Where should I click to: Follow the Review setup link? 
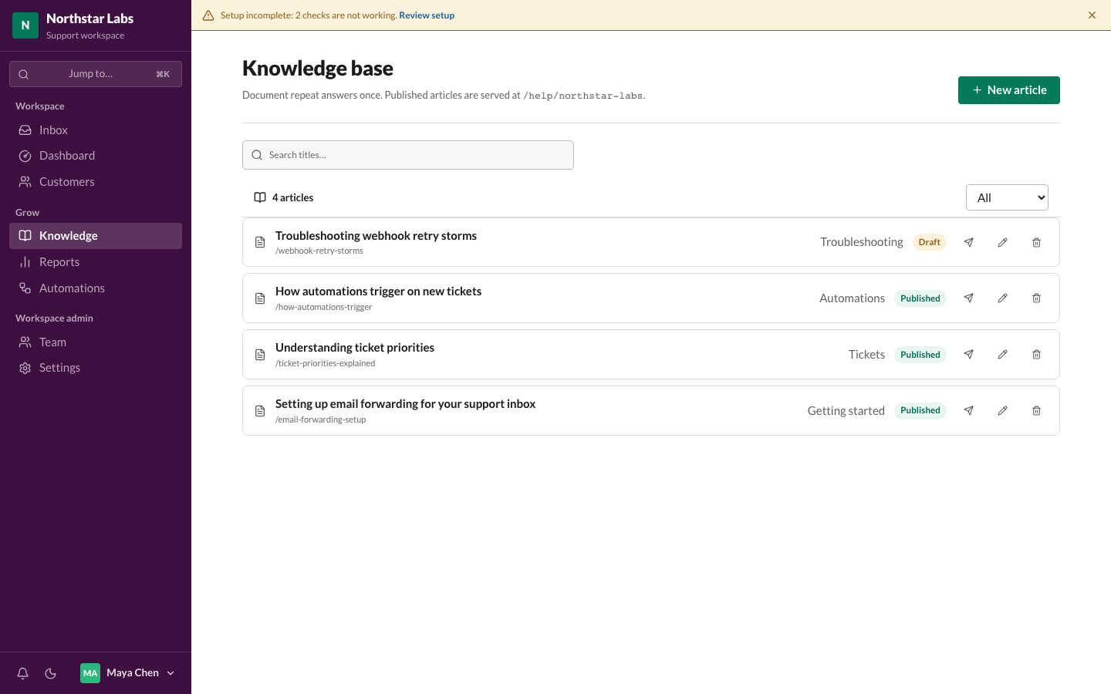click(x=427, y=15)
